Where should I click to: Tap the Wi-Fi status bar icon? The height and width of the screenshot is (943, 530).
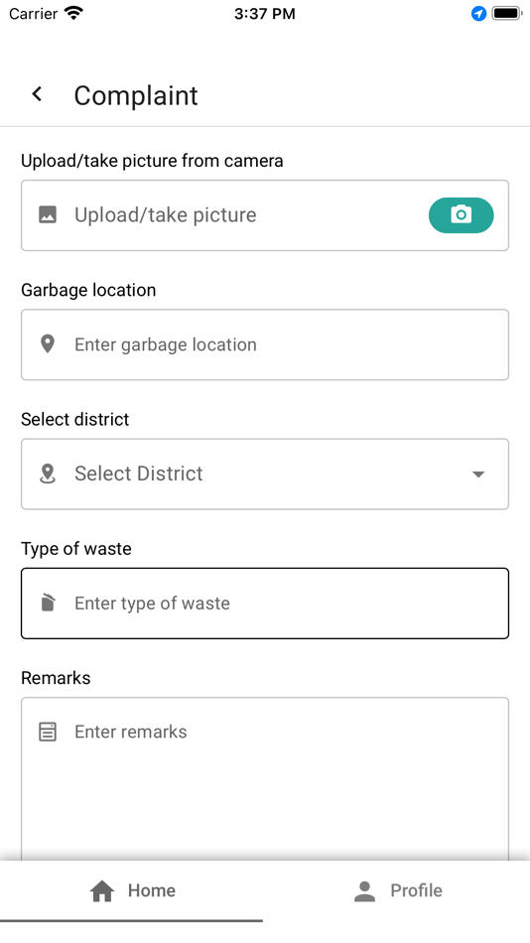[x=73, y=13]
